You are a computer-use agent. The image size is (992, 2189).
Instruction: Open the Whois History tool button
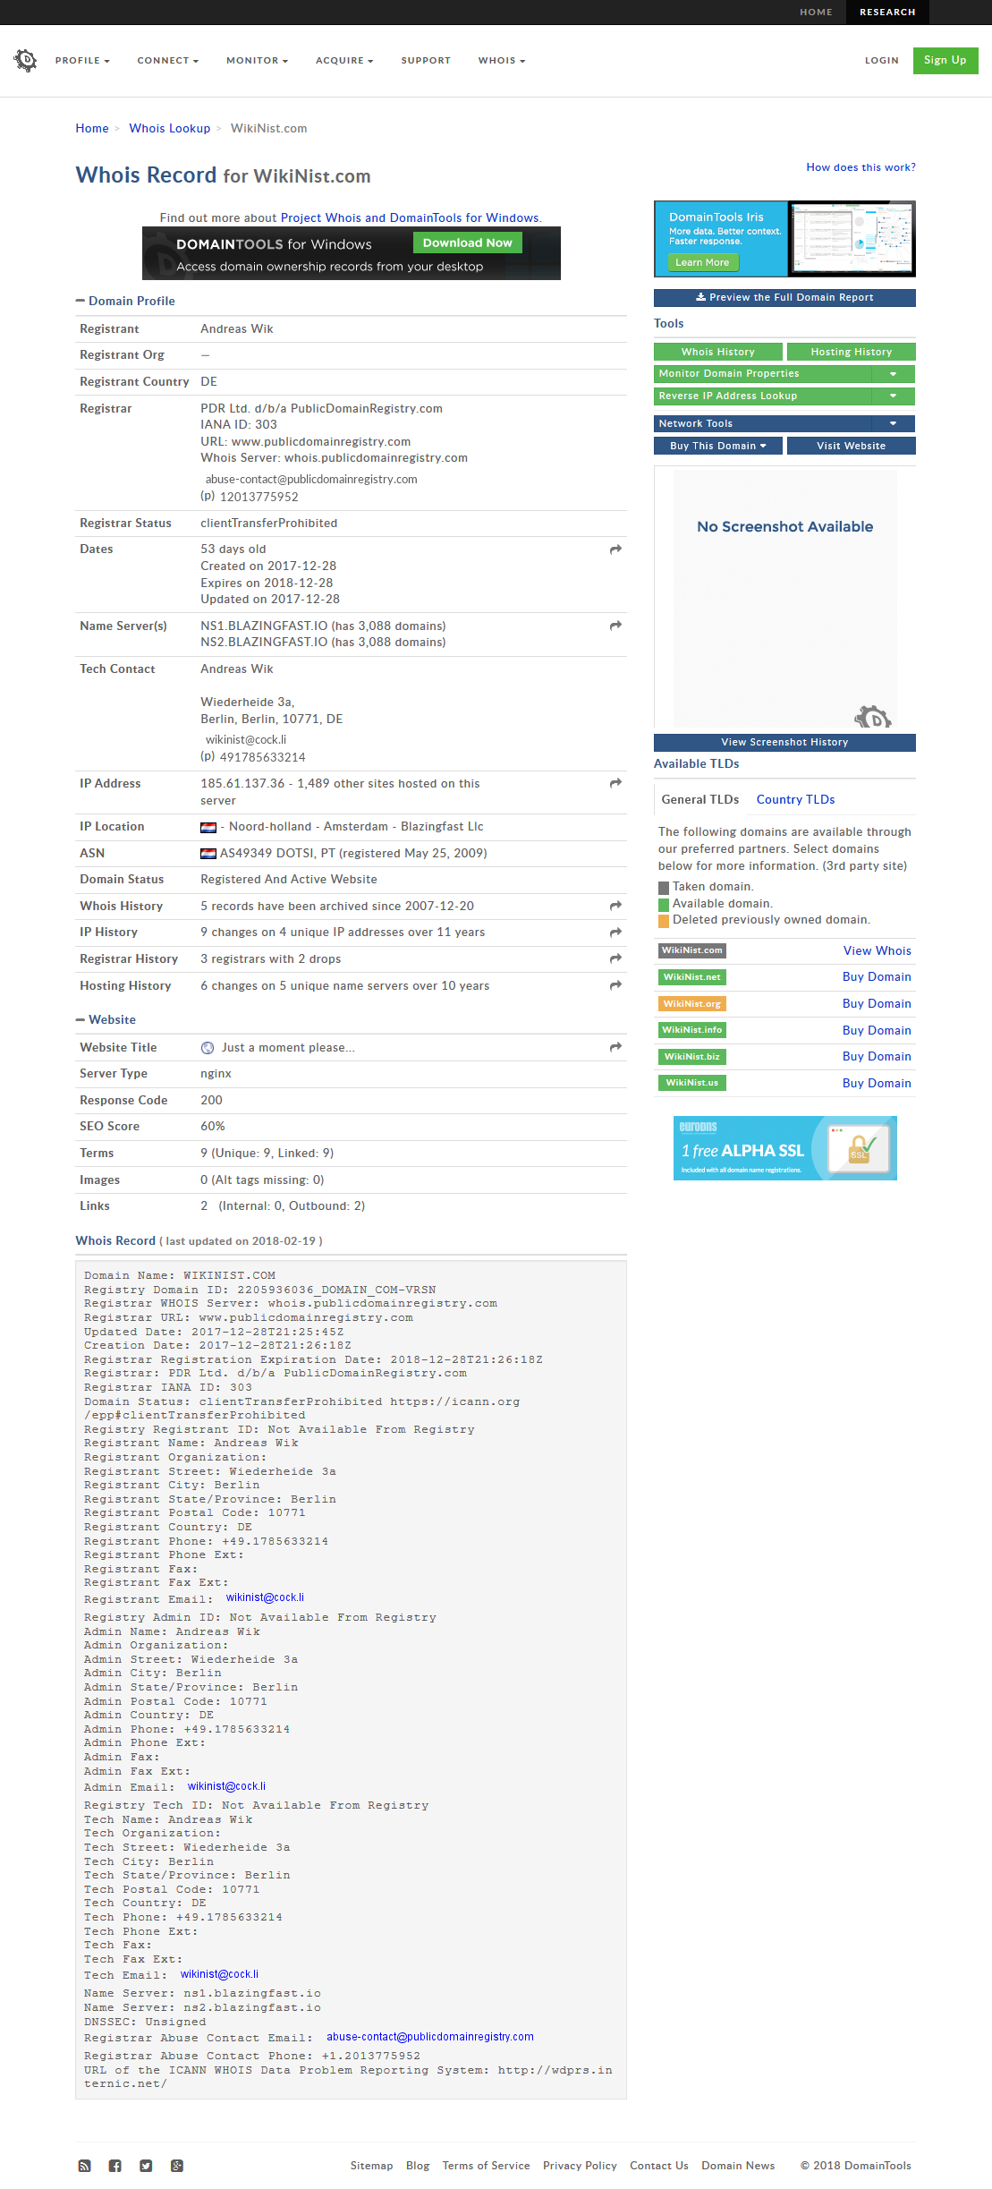[718, 353]
